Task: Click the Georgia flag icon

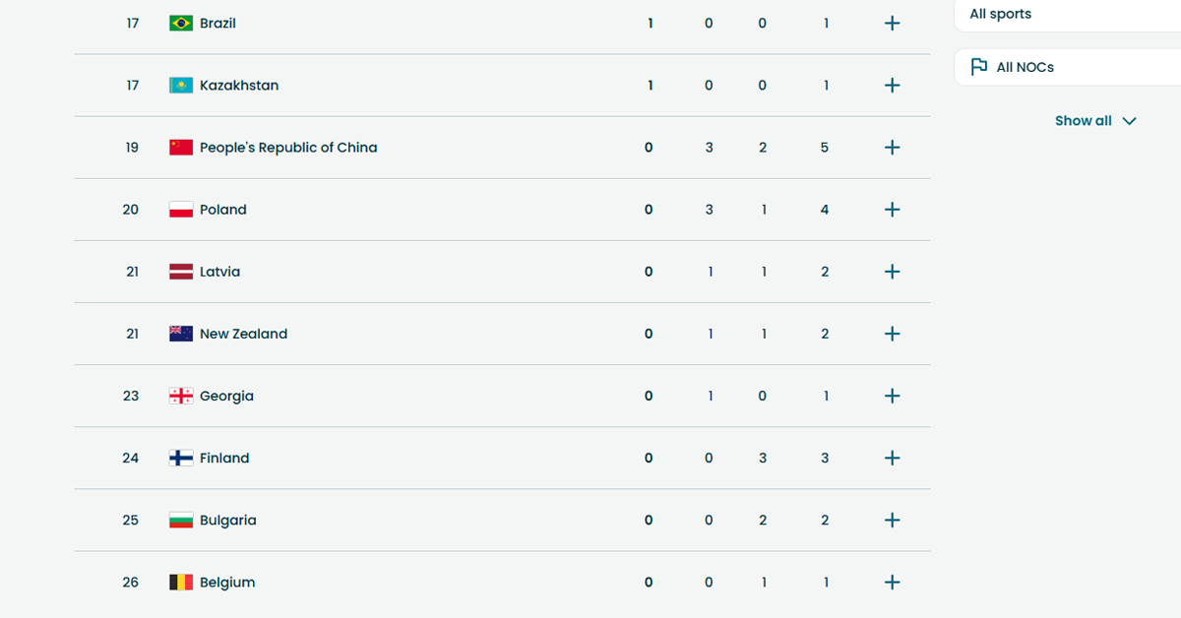Action: [181, 396]
